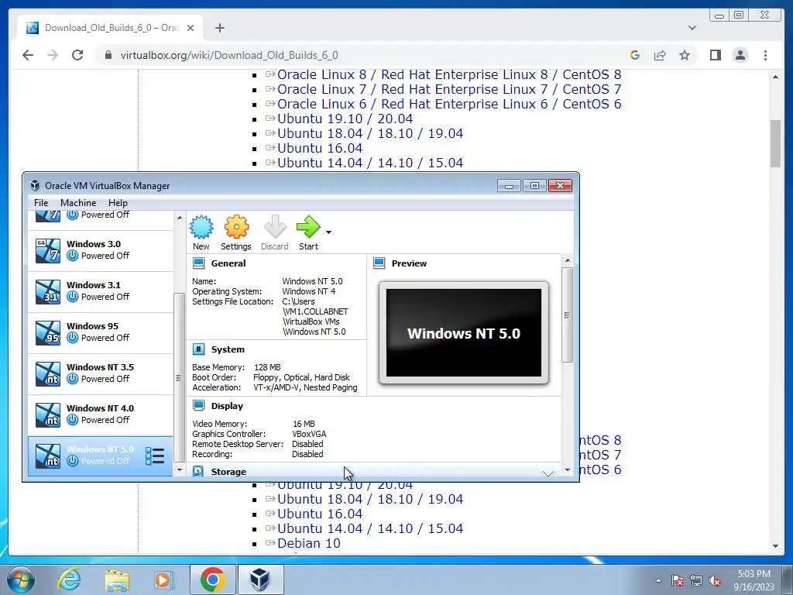793x595 pixels.
Task: Collapse the Storage section chevron
Action: coord(548,473)
